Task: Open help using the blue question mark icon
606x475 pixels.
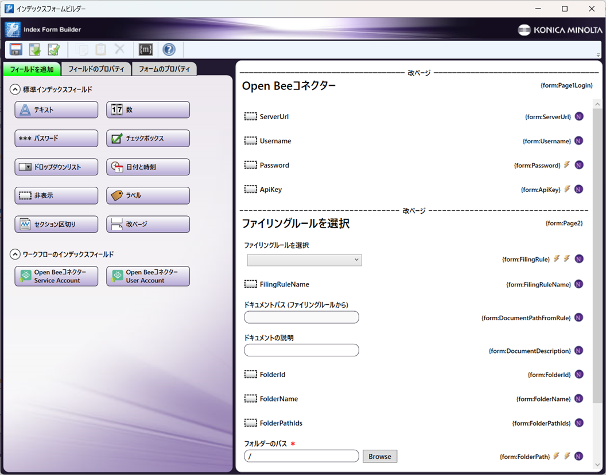Action: pos(169,49)
